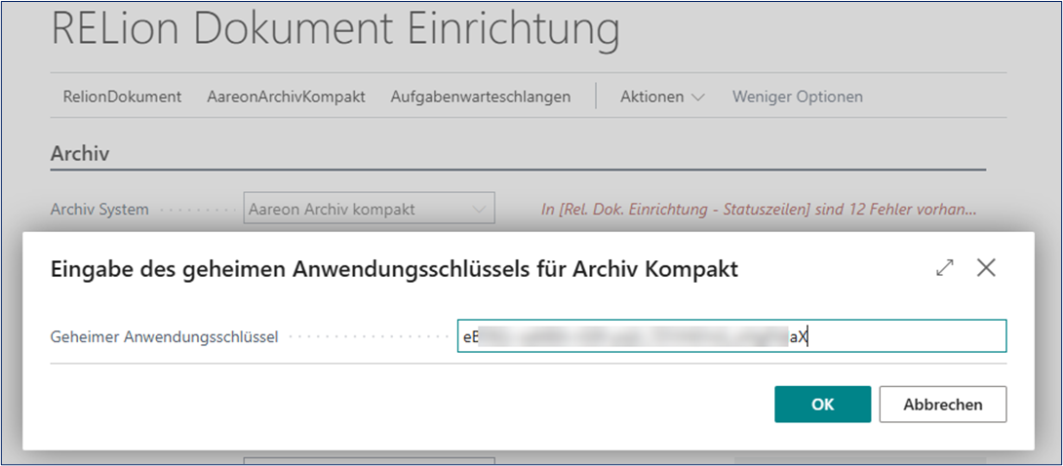1063x466 pixels.
Task: Close the Anwendungsschlüssel dialog with the X icon
Action: [986, 268]
